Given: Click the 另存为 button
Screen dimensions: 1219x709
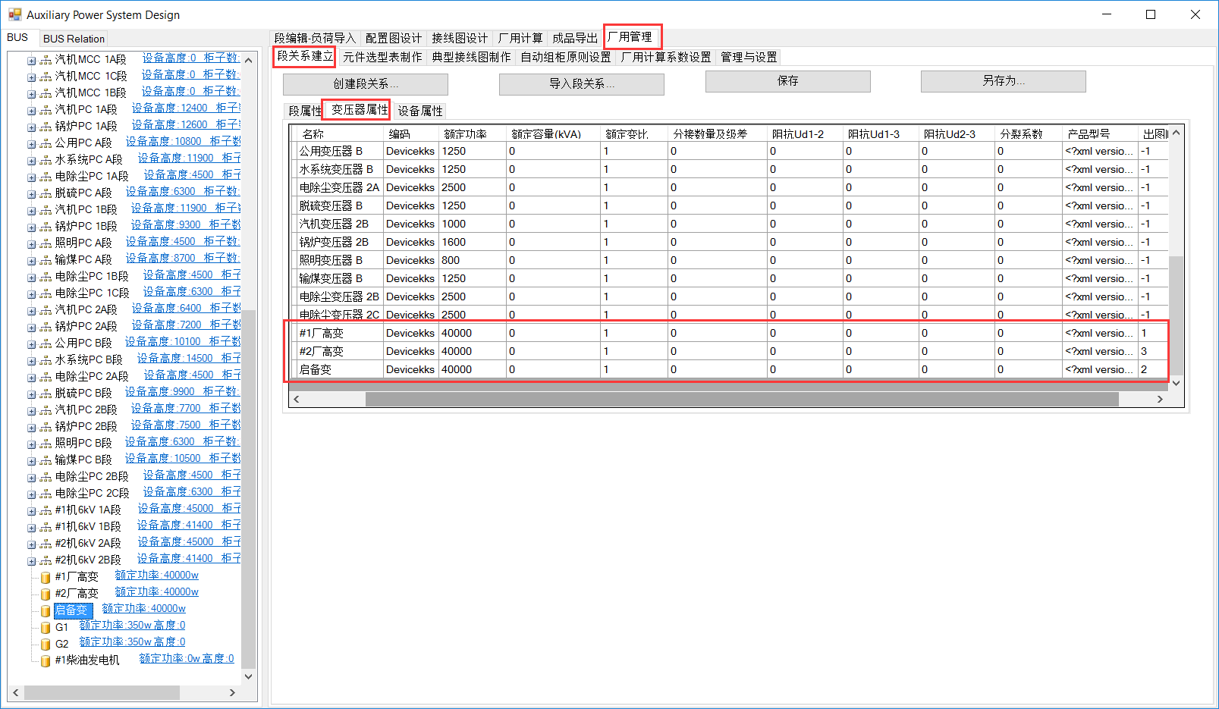Looking at the screenshot, I should (1003, 80).
